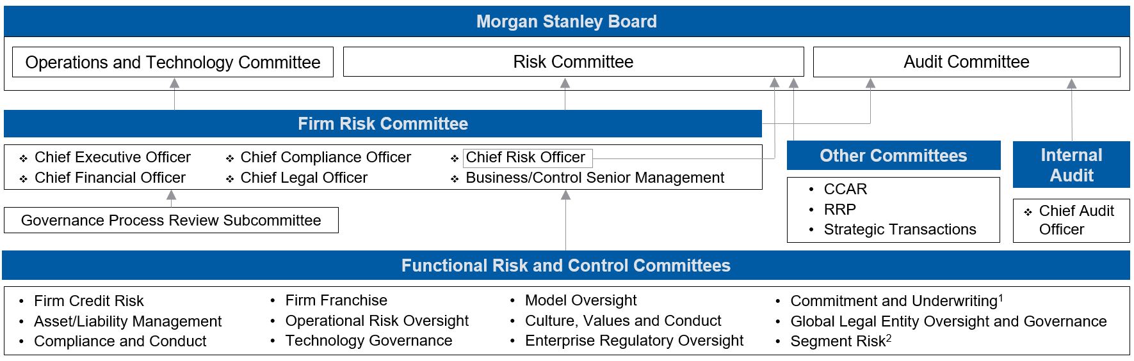
Task: Select the Firm Risk Committee header
Action: (382, 124)
